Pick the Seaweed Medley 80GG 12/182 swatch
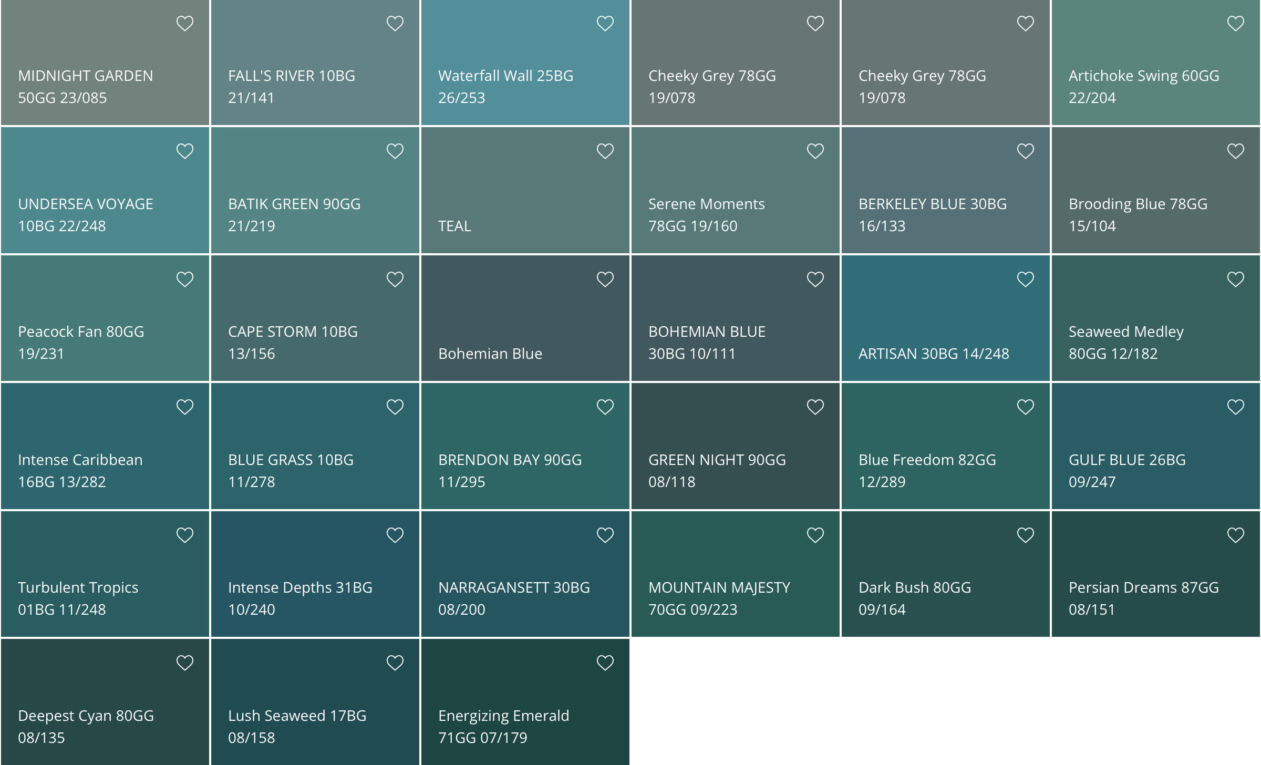The image size is (1261, 765). tap(1156, 318)
